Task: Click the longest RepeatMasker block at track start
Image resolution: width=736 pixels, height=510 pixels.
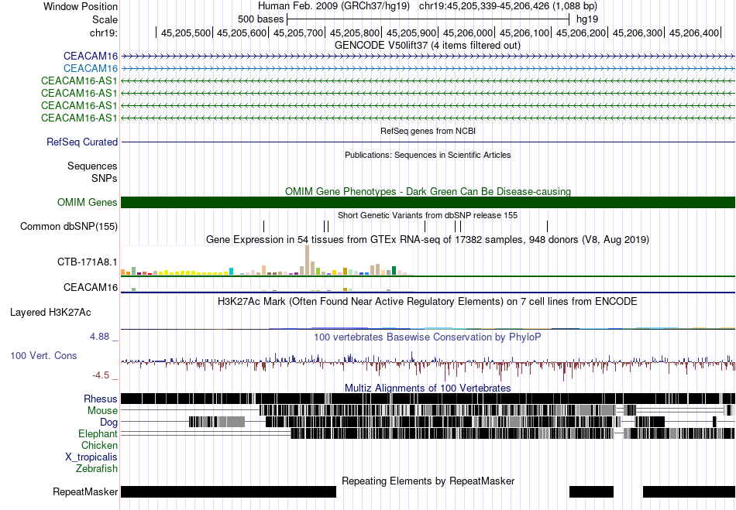Action: coord(229,491)
